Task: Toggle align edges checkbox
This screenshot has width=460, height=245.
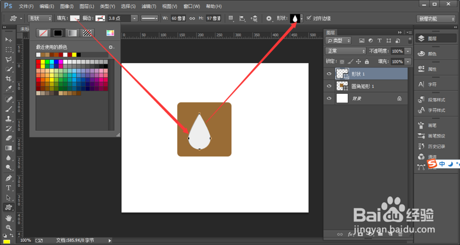Action: click(x=308, y=18)
